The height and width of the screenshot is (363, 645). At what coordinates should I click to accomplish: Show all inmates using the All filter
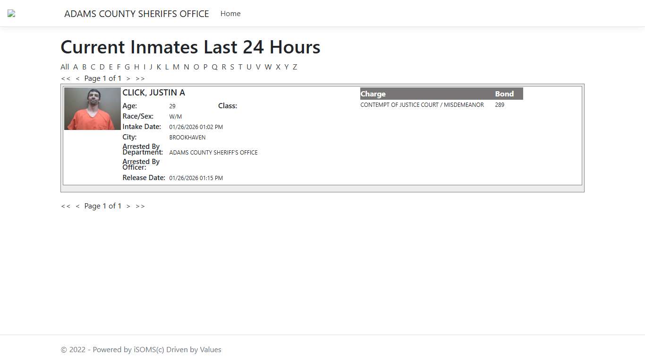[65, 67]
